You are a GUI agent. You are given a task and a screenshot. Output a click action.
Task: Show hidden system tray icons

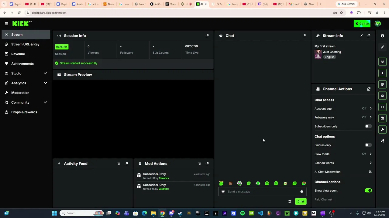(x=351, y=213)
